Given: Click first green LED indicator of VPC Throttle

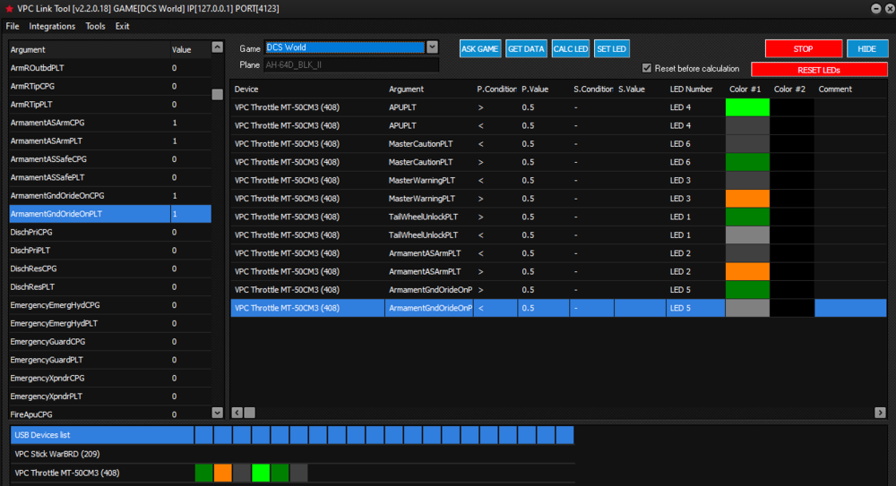Looking at the screenshot, I should (204, 473).
